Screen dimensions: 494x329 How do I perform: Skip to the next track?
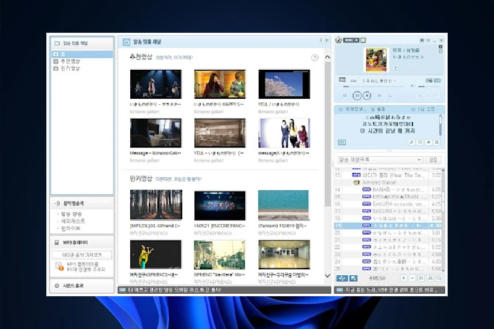(379, 96)
